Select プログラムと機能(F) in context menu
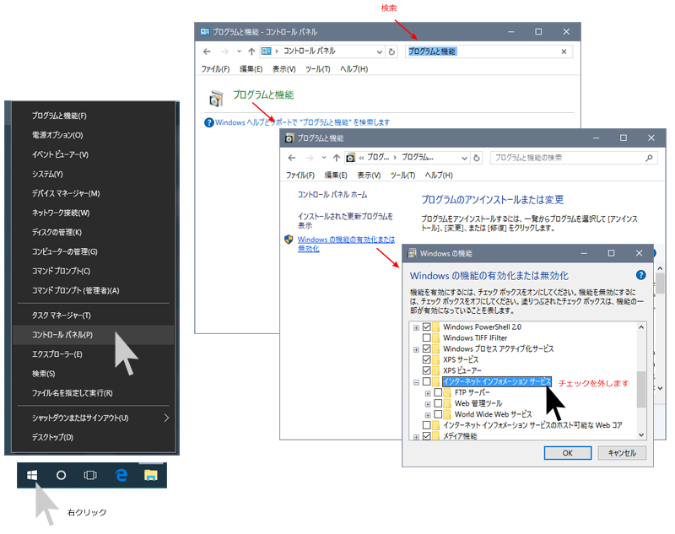The width and height of the screenshot is (675, 534). [93, 116]
